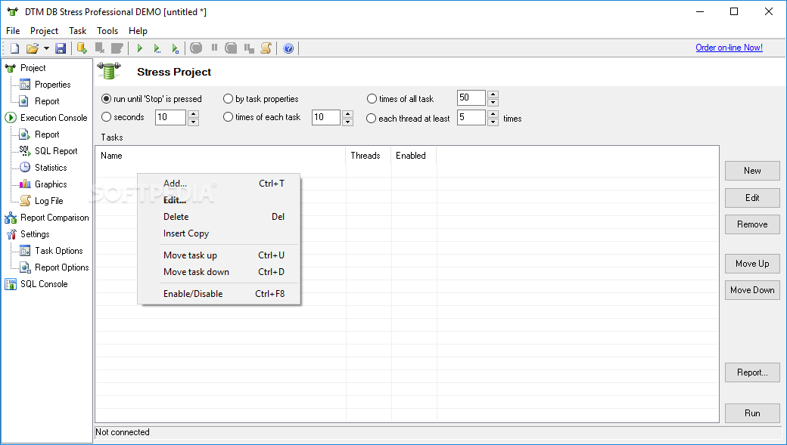Open the Tools menu

pos(107,30)
